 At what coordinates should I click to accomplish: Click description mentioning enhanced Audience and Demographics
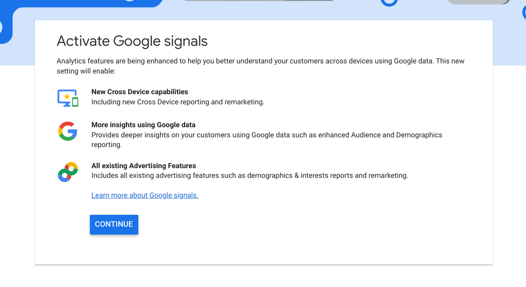[267, 140]
